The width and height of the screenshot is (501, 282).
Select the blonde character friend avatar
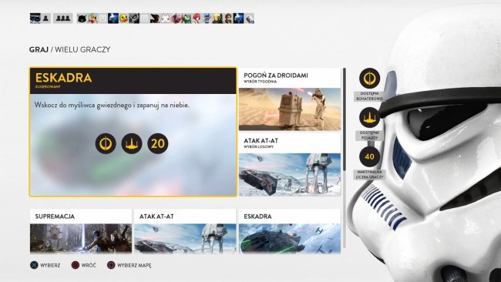(x=92, y=18)
